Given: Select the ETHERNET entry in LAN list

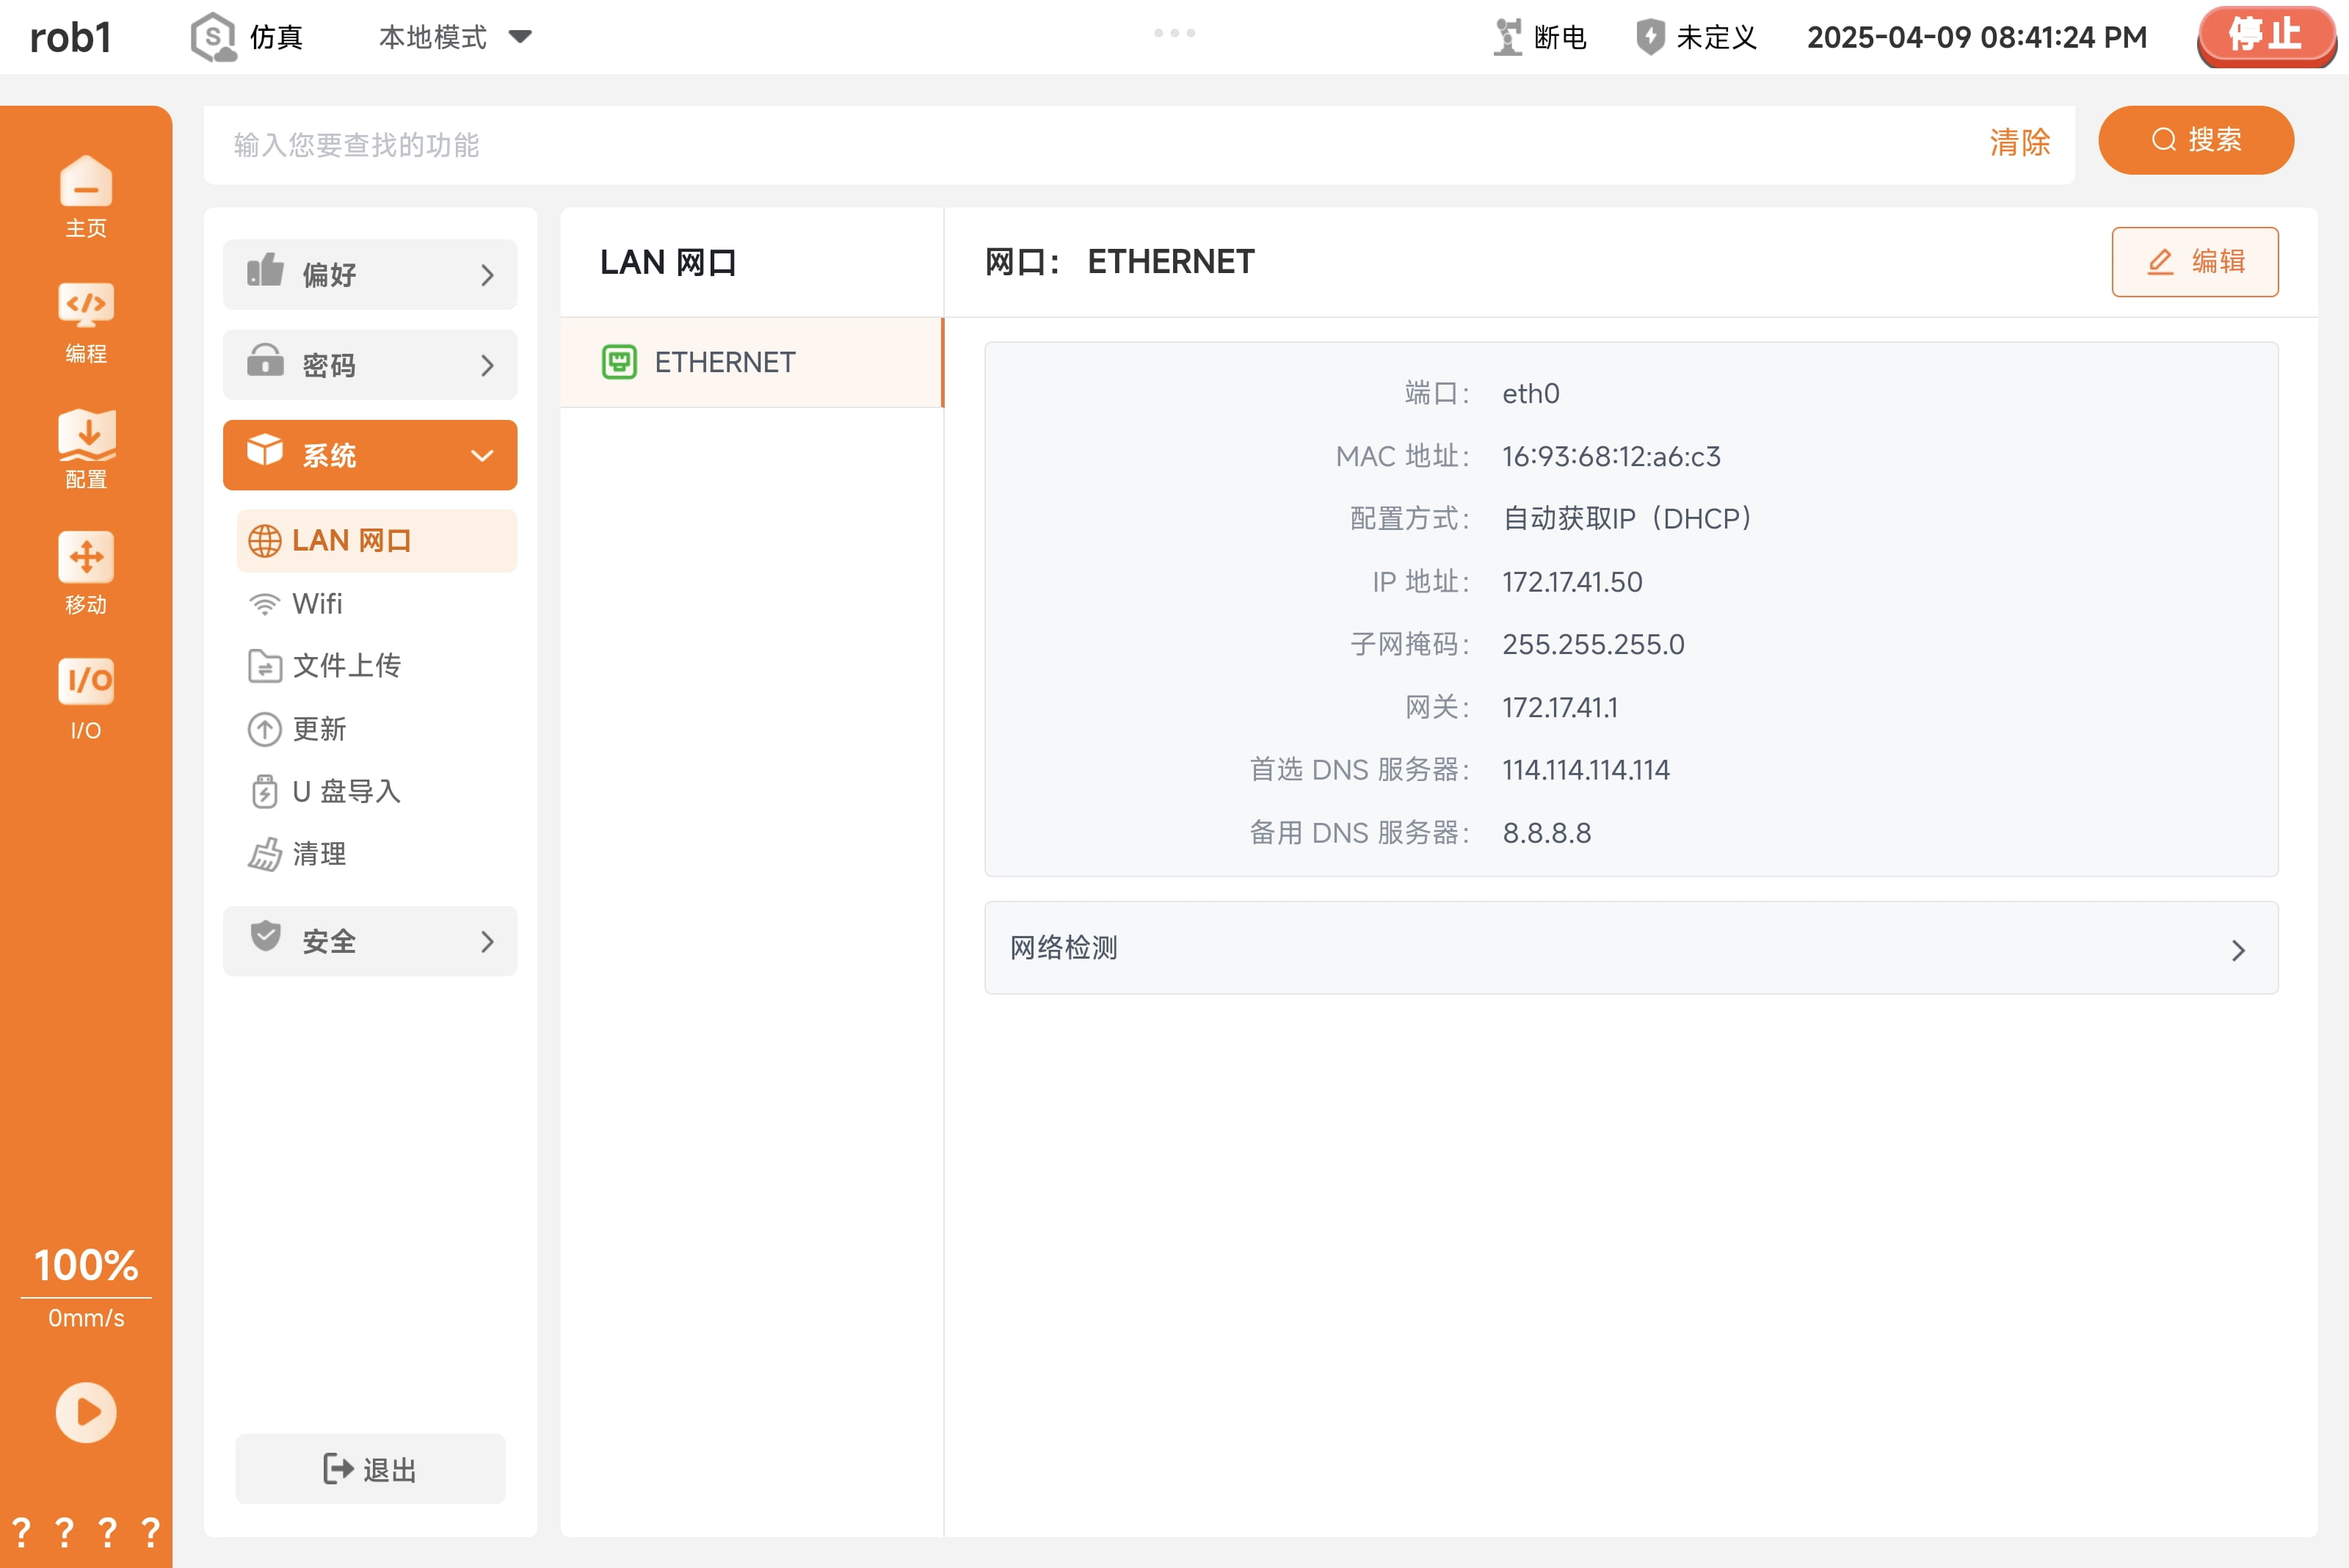Looking at the screenshot, I should pyautogui.click(x=752, y=362).
